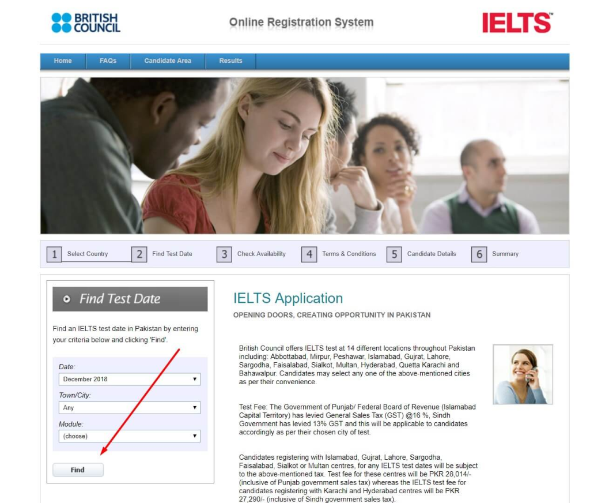Click step 2 Find Test Date number box
590x503 pixels.
pyautogui.click(x=139, y=254)
